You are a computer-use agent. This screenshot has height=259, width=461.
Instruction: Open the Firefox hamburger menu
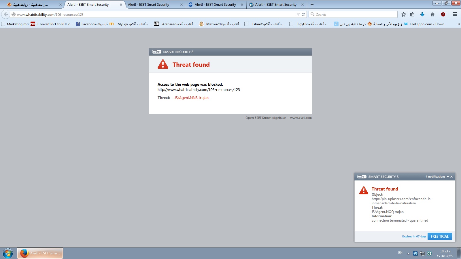455,14
